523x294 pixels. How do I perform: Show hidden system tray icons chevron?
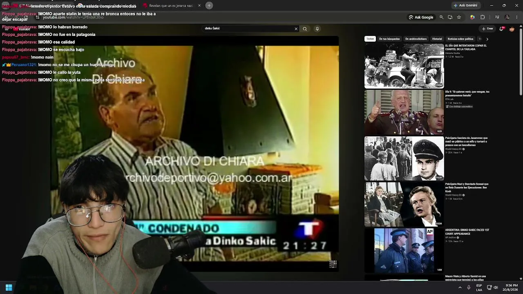point(460,287)
